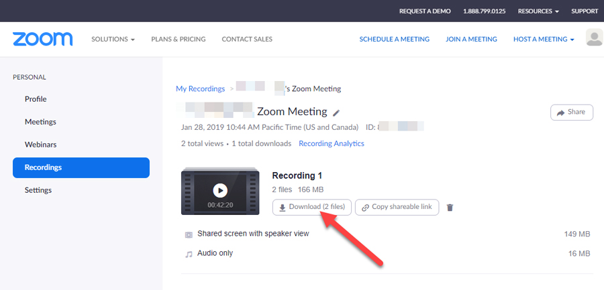Expand the Solutions dropdown menu
The width and height of the screenshot is (604, 290).
pos(113,40)
